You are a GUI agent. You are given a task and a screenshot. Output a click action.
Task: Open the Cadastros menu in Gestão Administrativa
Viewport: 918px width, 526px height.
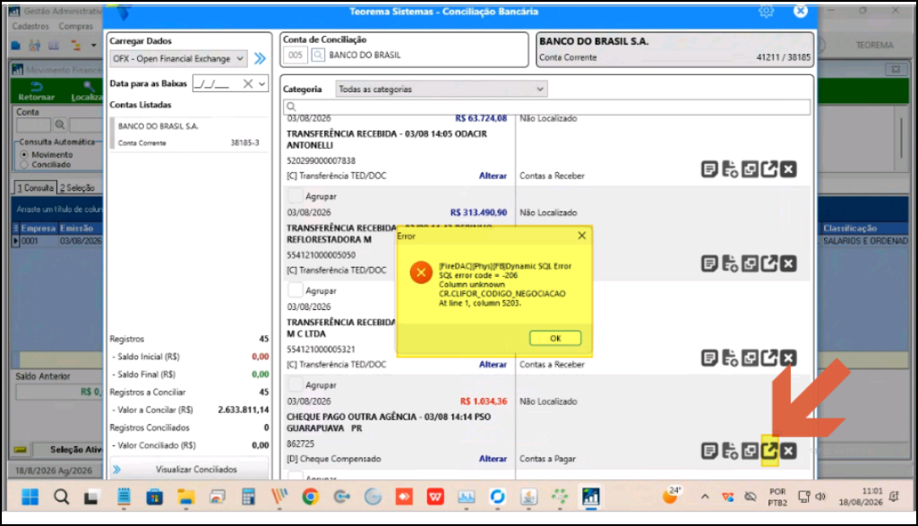30,26
